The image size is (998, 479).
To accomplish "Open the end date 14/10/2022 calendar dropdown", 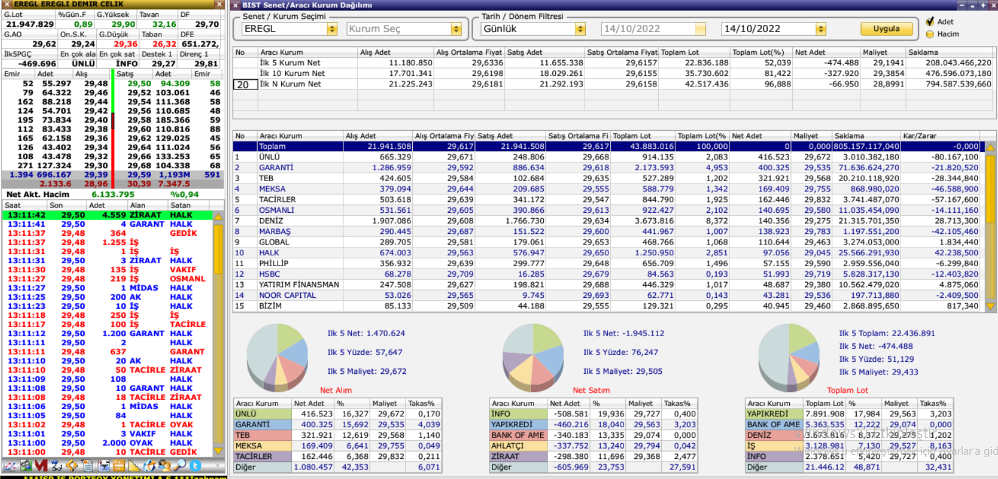I will point(821,29).
